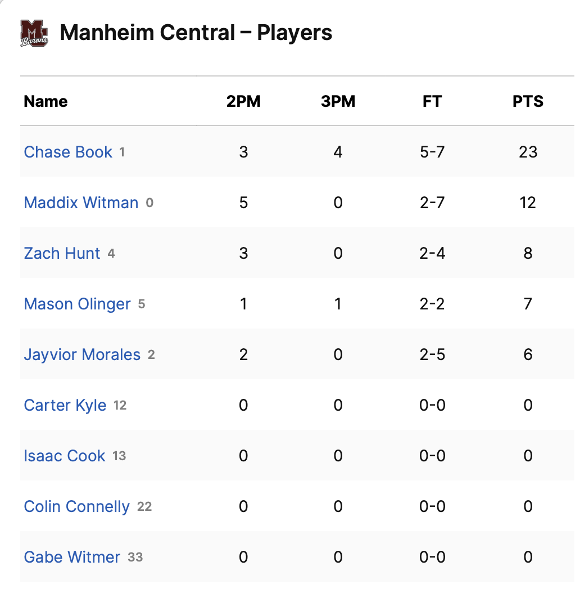View Isaac Cook player page
Image resolution: width=580 pixels, height=602 pixels.
pos(65,456)
